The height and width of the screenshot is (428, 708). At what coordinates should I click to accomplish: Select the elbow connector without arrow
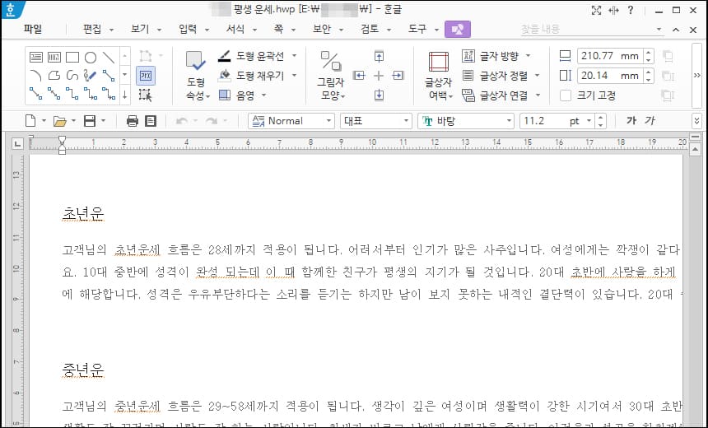coord(72,94)
